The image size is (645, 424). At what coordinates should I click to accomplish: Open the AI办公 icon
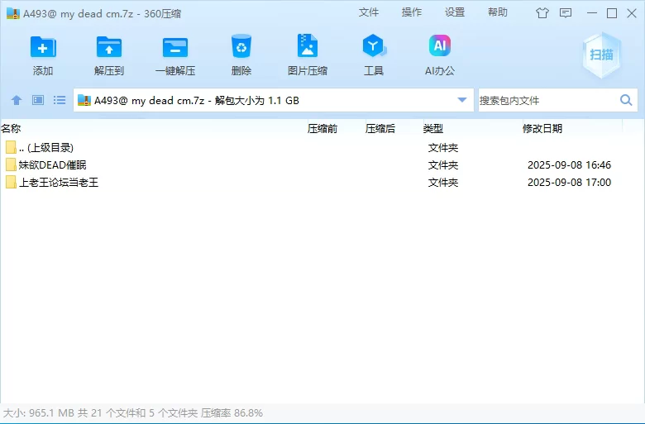[x=440, y=45]
